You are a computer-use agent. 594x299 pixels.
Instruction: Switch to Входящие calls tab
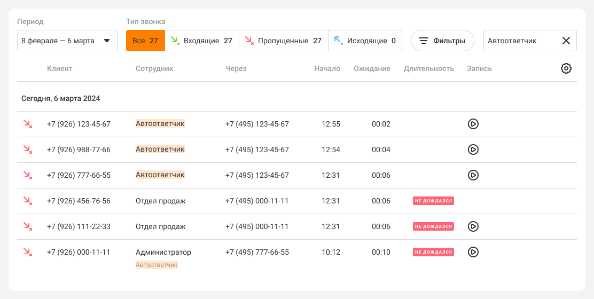pyautogui.click(x=202, y=41)
